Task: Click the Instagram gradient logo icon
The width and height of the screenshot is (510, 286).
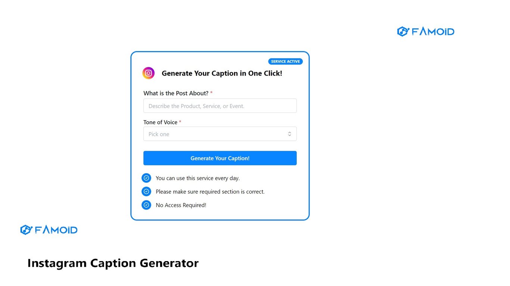Action: coord(148,73)
